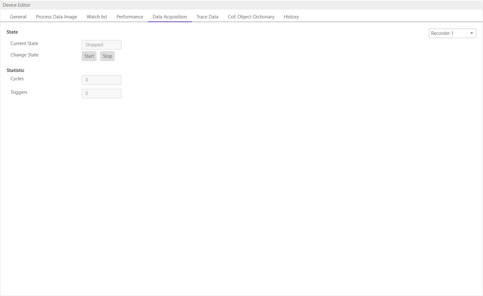The height and width of the screenshot is (296, 483).
Task: Click the Change State label
Action: (24, 55)
